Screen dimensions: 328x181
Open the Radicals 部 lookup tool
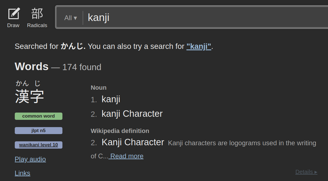pyautogui.click(x=37, y=18)
